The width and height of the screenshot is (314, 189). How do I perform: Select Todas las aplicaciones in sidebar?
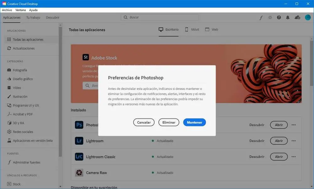click(31, 40)
